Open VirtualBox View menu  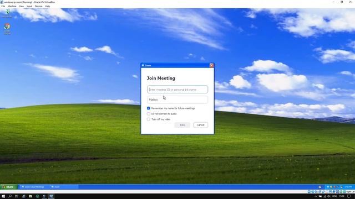pyautogui.click(x=22, y=6)
